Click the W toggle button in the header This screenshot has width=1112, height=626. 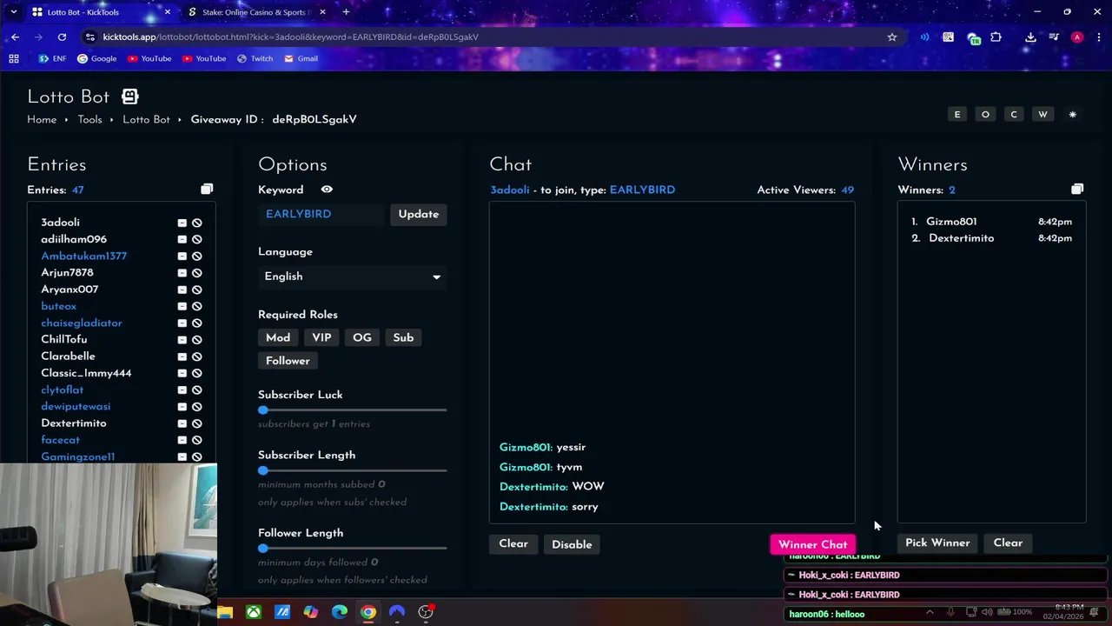[1042, 115]
